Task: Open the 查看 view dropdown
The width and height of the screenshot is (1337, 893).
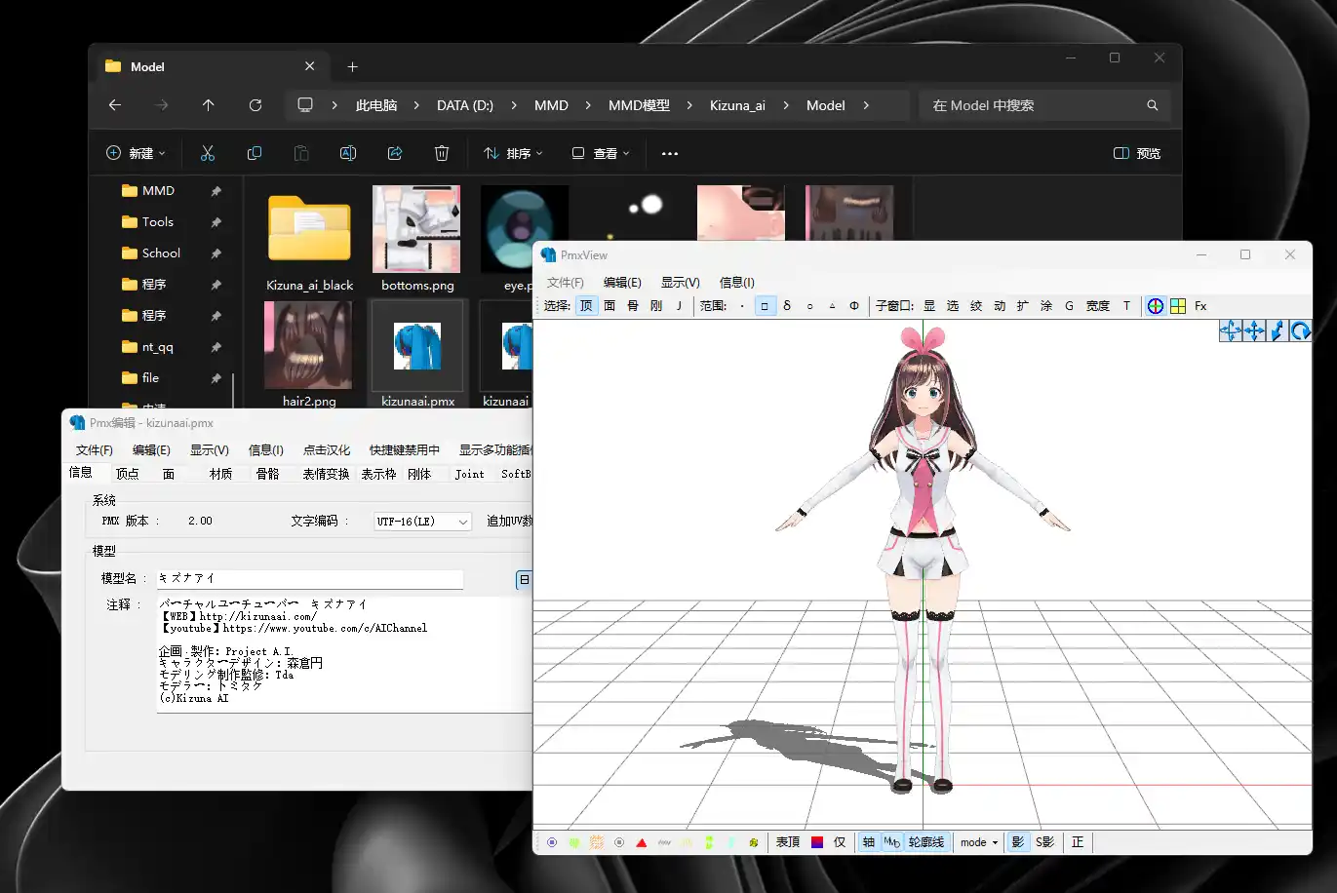Action: [x=601, y=153]
